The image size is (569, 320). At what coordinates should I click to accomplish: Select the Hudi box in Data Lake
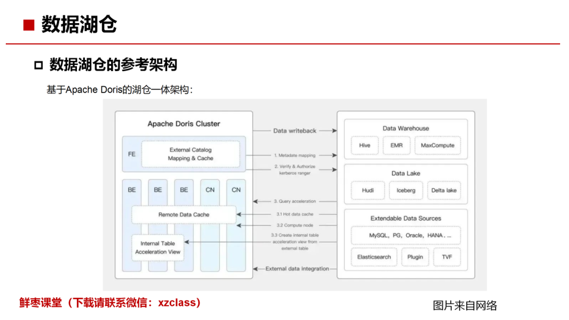[x=368, y=191]
